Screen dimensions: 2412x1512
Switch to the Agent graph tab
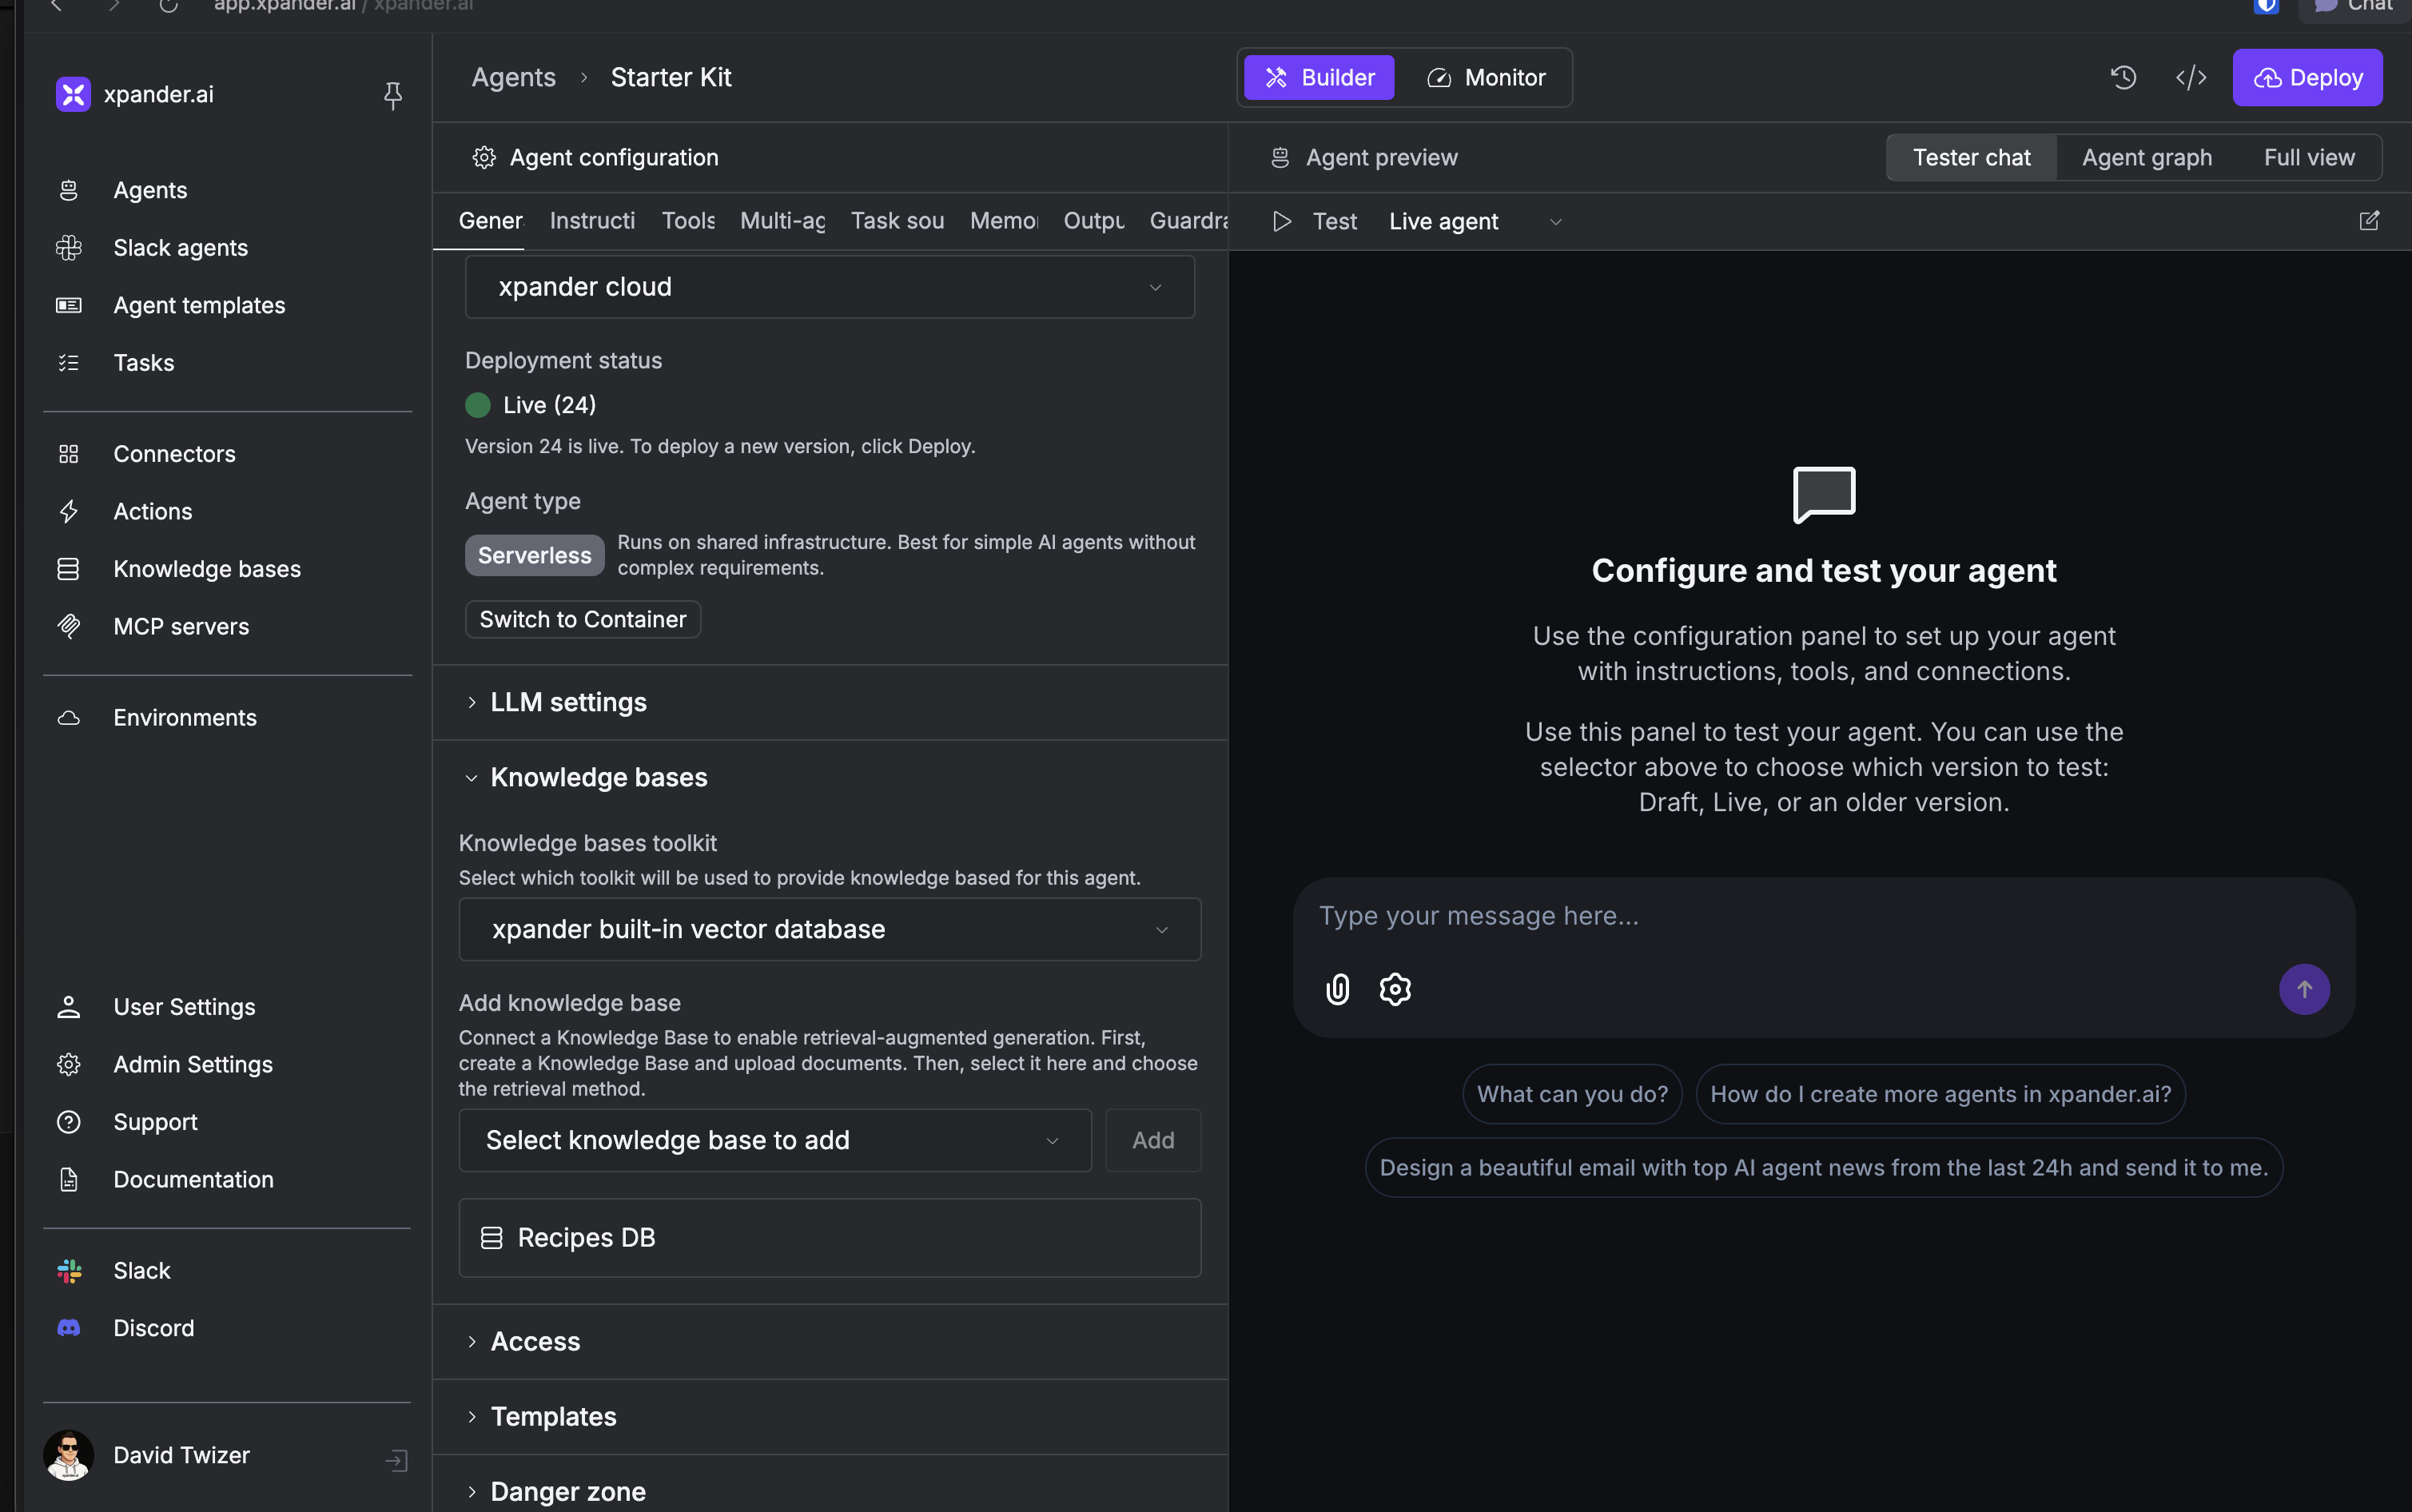(x=2145, y=157)
